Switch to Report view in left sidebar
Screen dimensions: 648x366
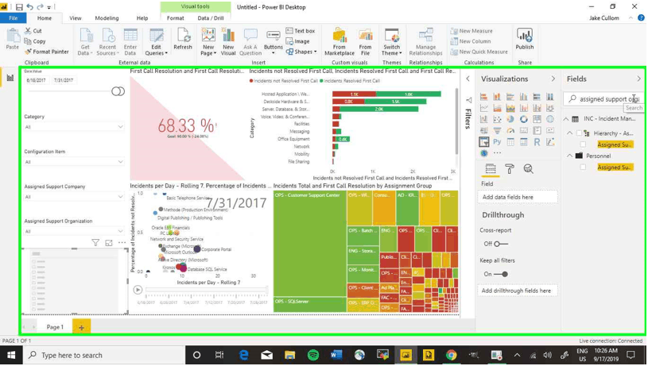10,78
